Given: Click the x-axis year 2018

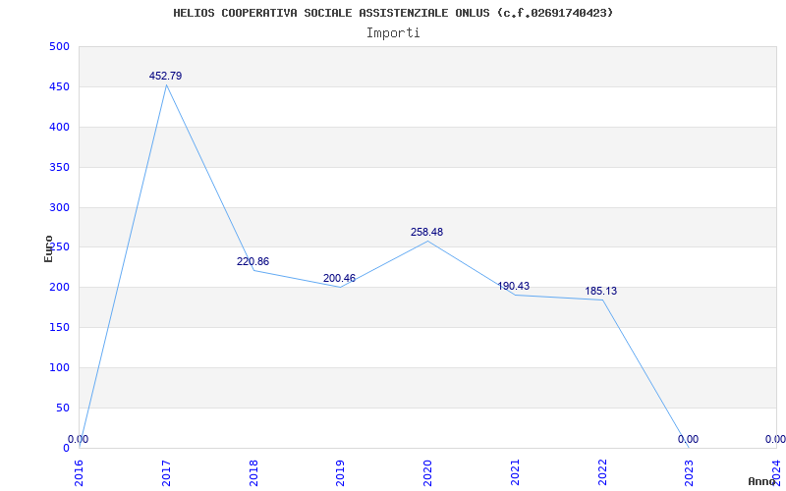Looking at the screenshot, I should click(x=253, y=472).
